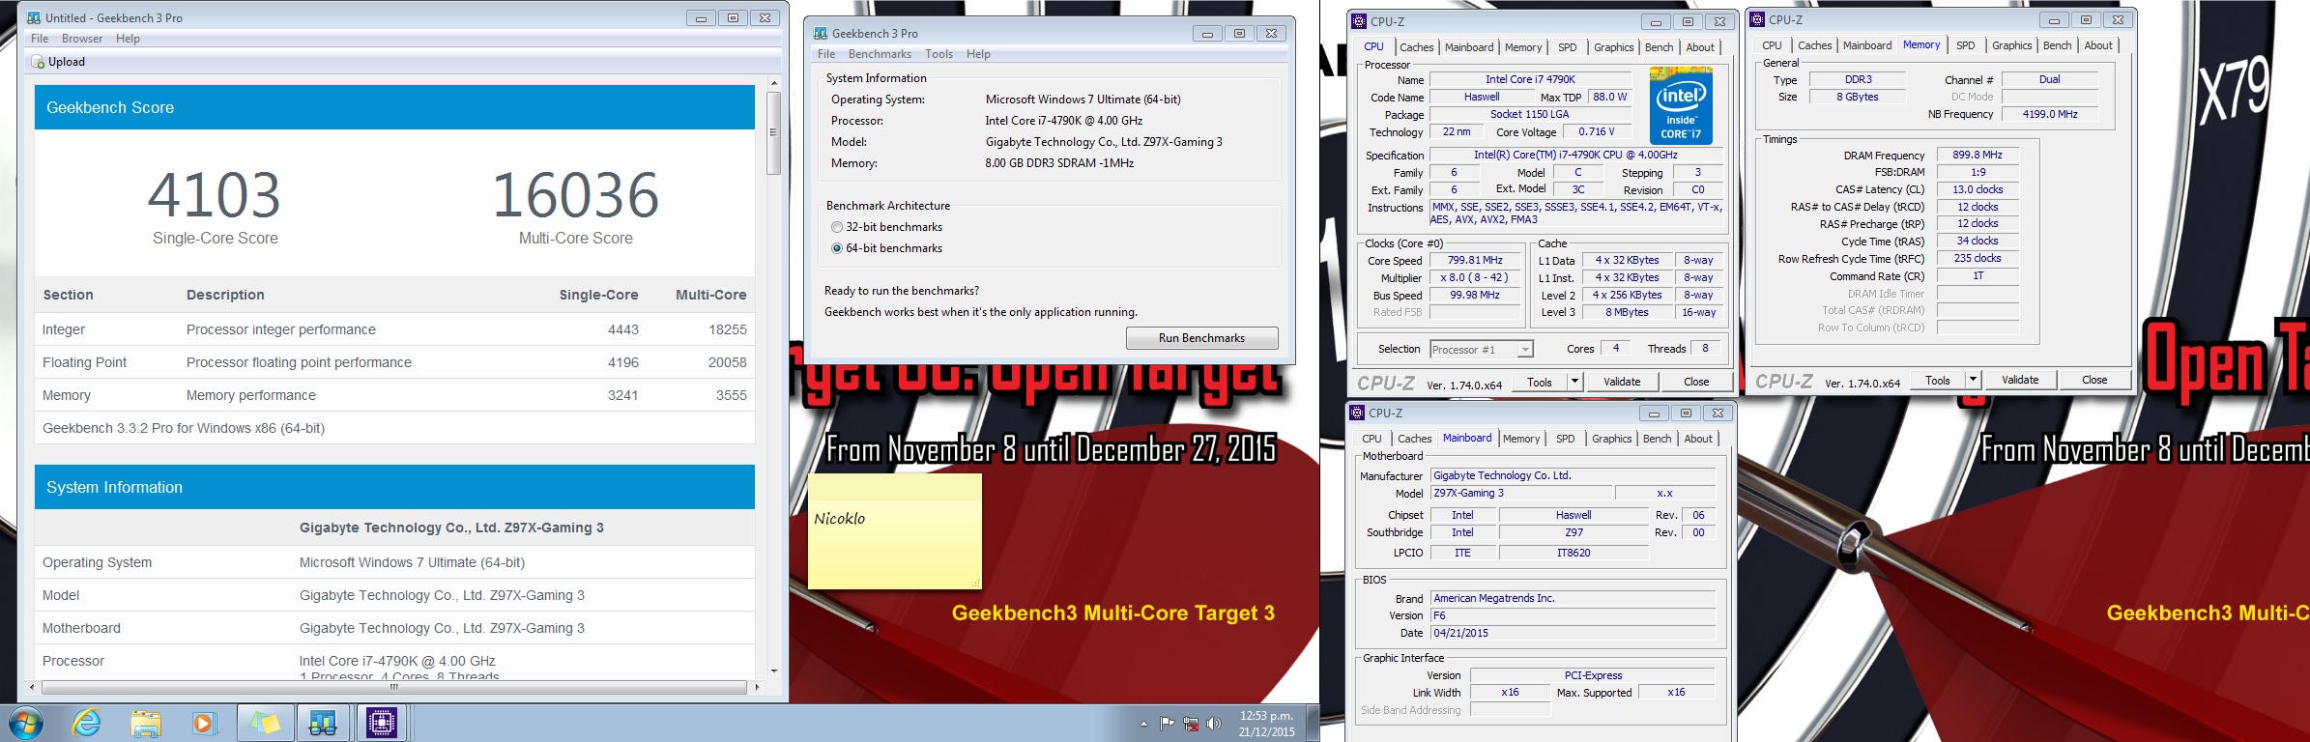Click the multi-core score value 16036
This screenshot has width=2310, height=742.
576,195
